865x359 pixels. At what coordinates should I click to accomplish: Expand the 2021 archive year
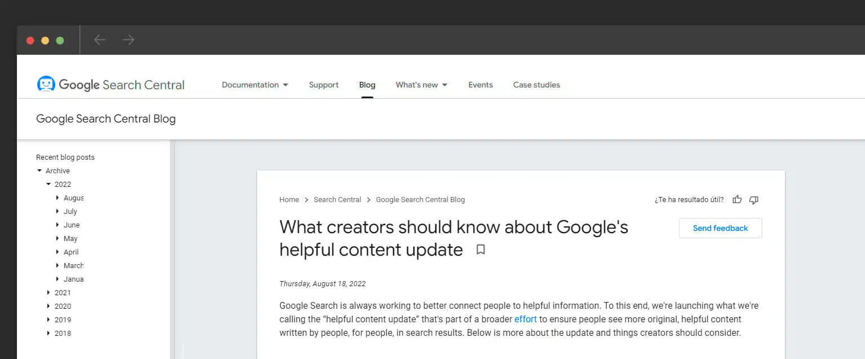point(48,292)
